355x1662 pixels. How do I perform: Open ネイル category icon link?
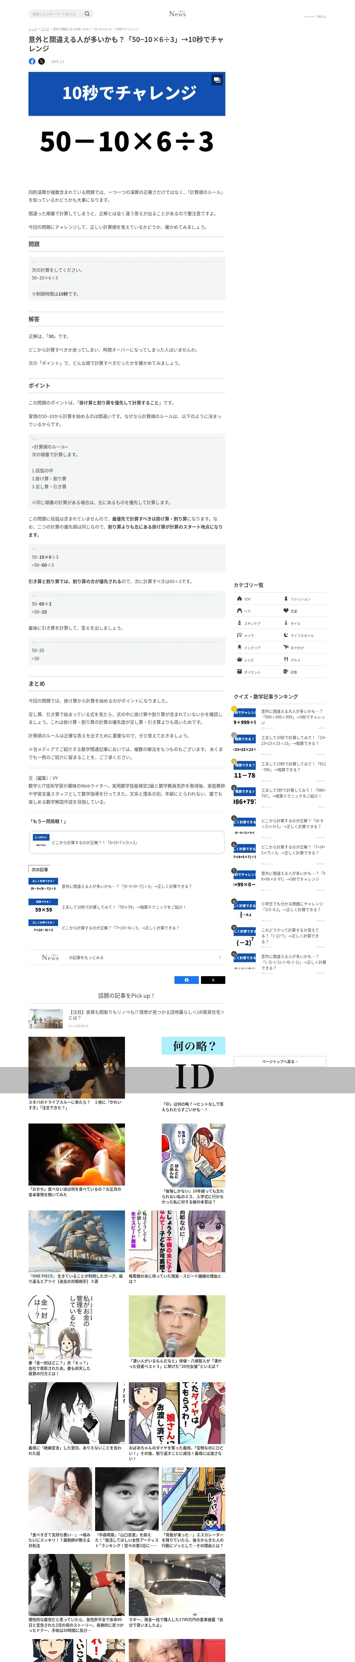[304, 623]
